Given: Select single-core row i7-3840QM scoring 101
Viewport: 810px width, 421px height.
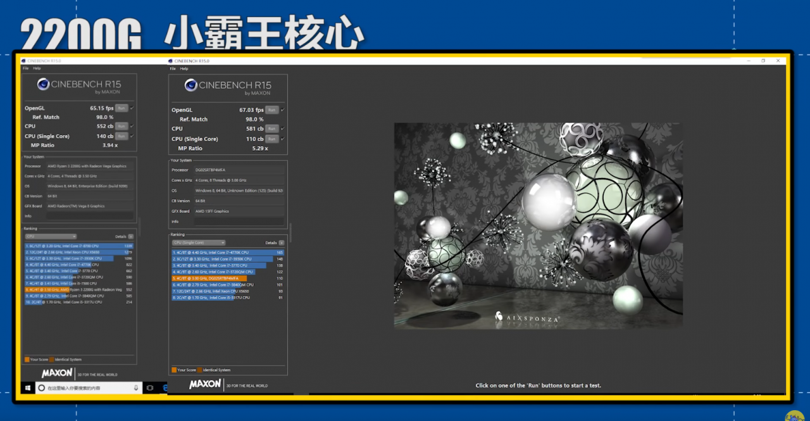Looking at the screenshot, I should pyautogui.click(x=228, y=285).
